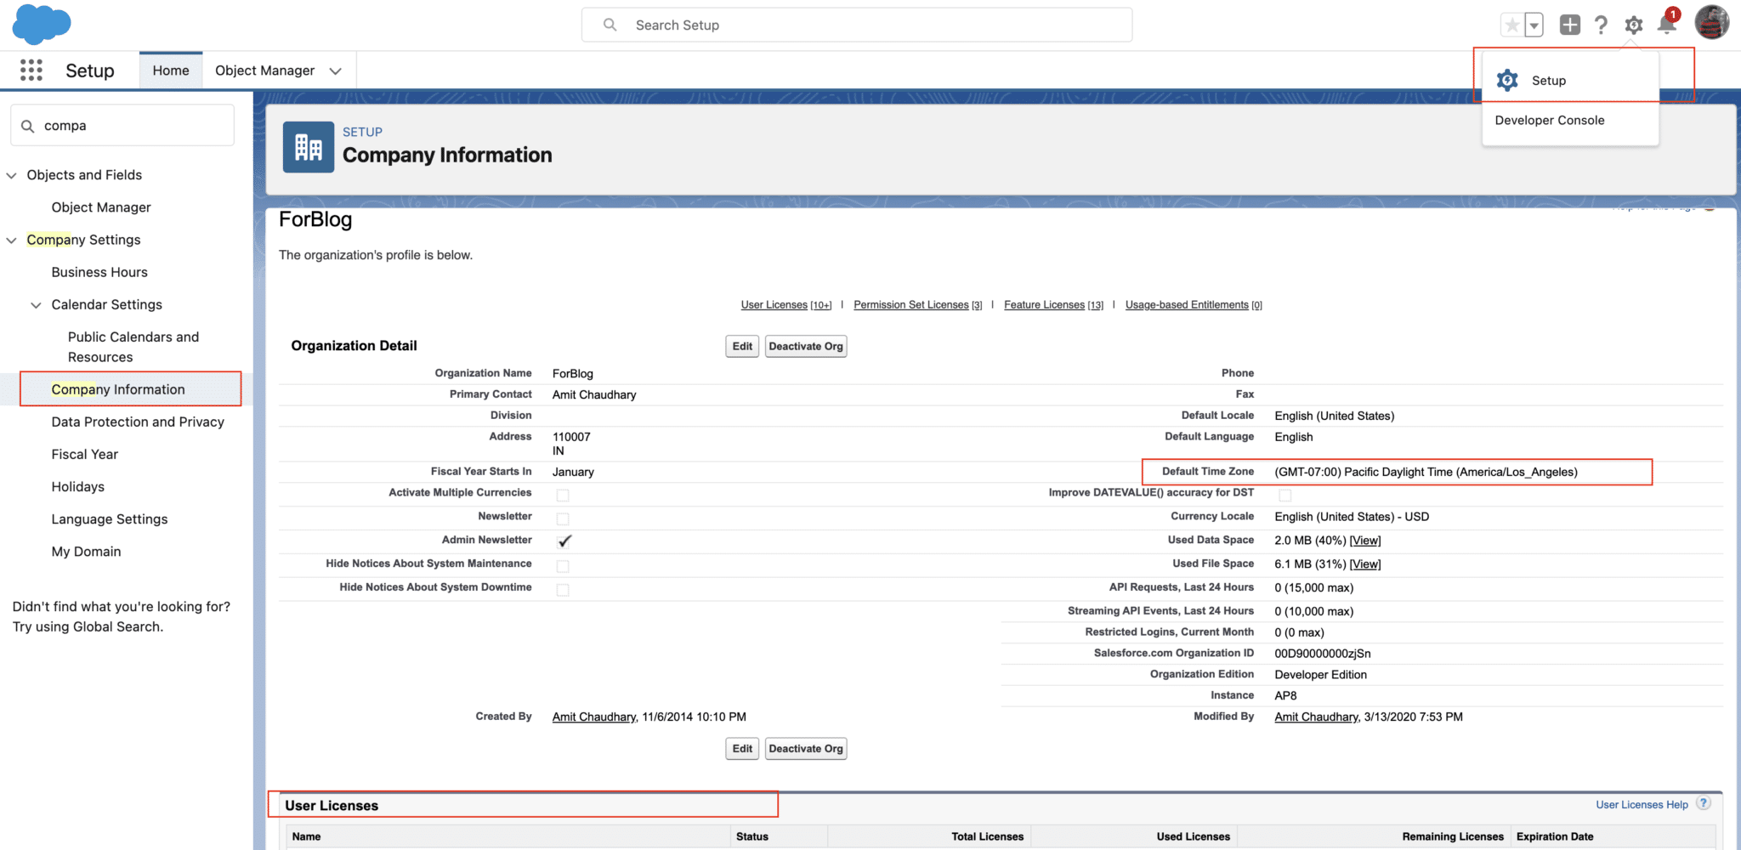
Task: Switch to the Home tab
Action: pyautogui.click(x=170, y=70)
